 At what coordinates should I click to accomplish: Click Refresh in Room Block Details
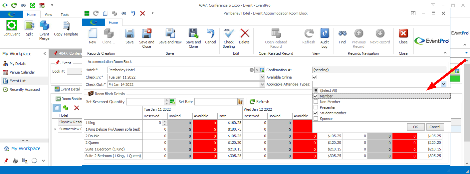coord(259,102)
